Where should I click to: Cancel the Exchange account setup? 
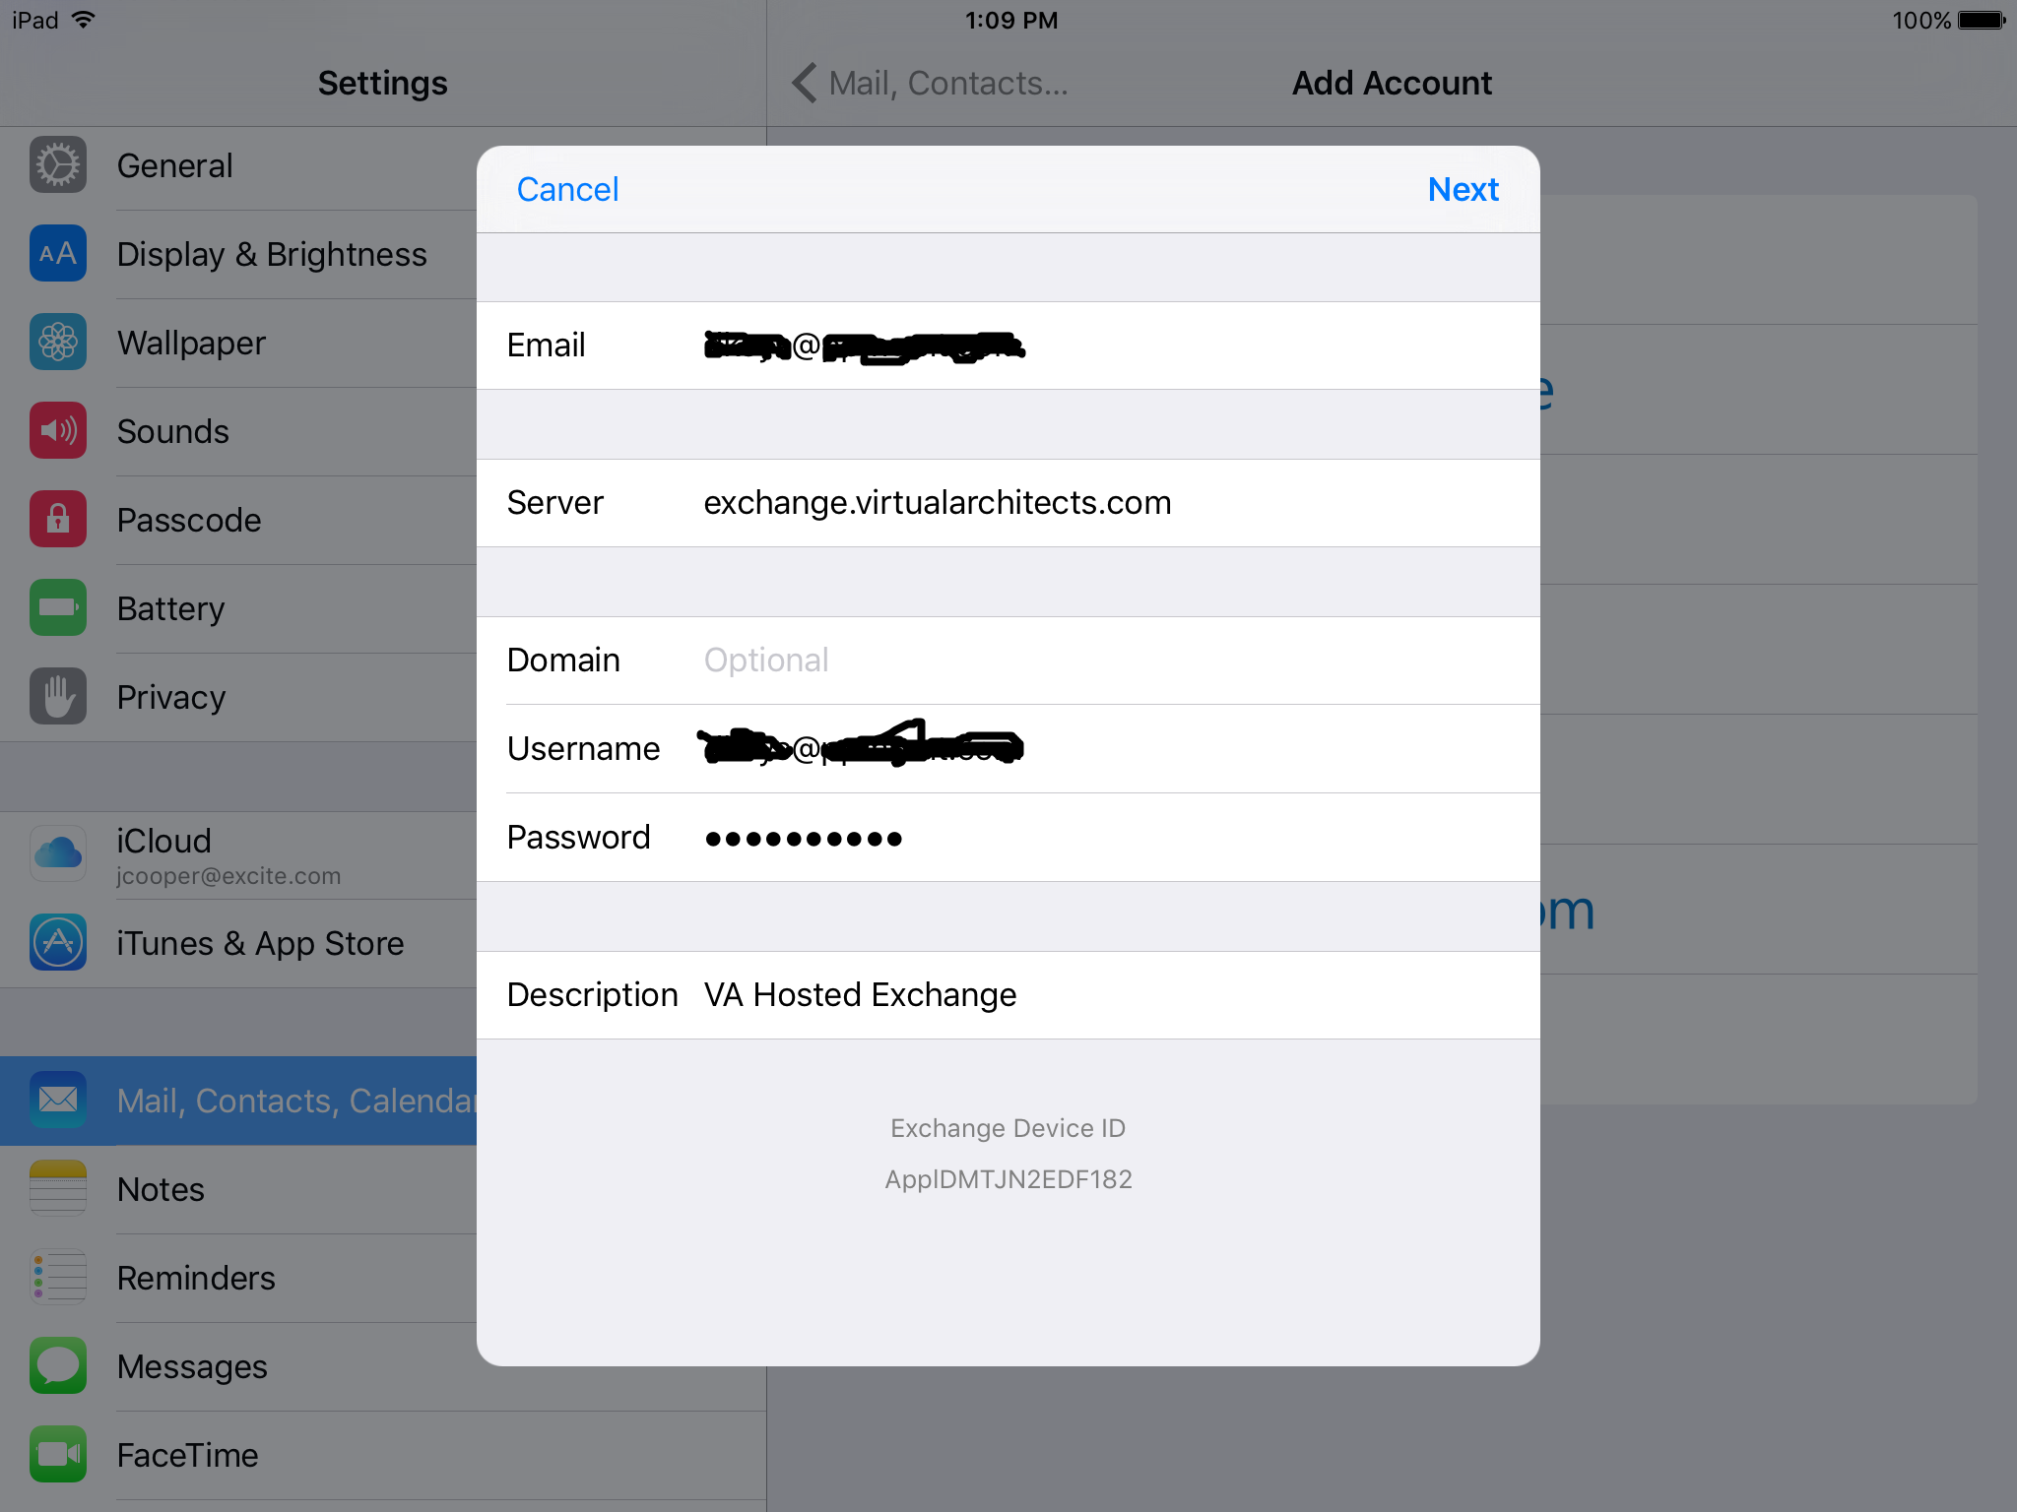point(567,189)
